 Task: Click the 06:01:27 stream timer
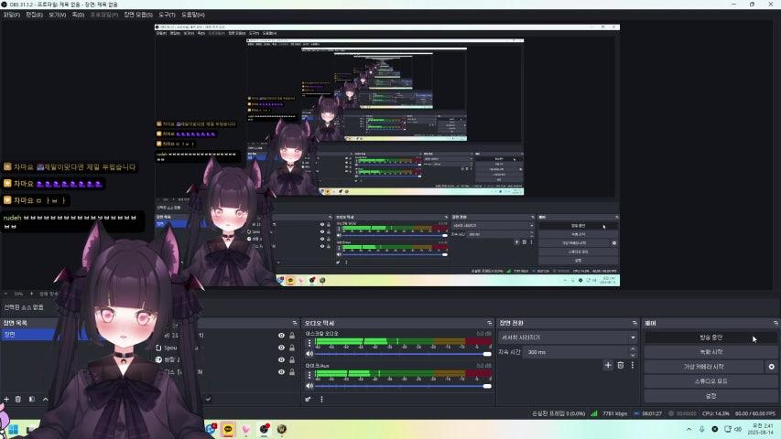click(652, 413)
